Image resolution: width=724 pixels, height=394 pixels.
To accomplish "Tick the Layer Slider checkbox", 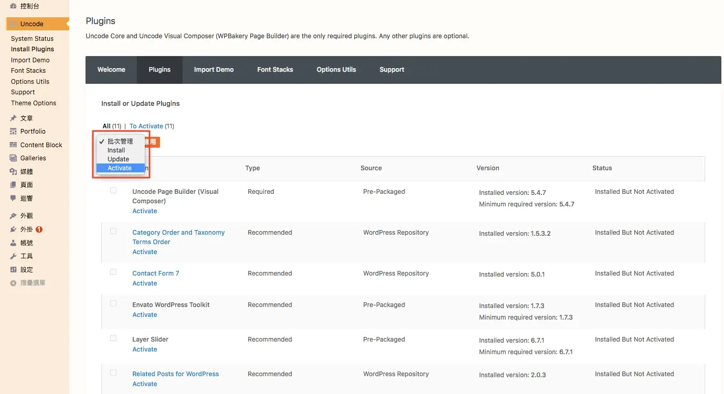I will pyautogui.click(x=113, y=338).
